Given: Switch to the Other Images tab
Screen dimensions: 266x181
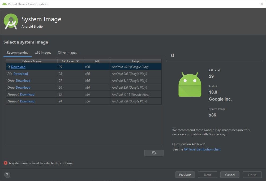Looking at the screenshot, I should pyautogui.click(x=67, y=52).
